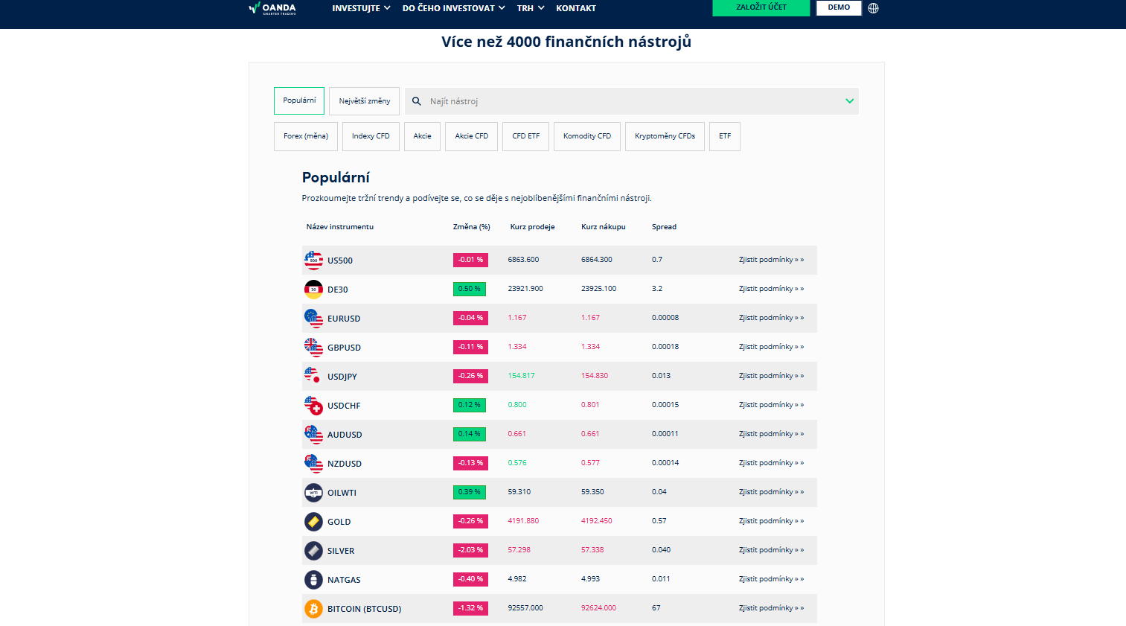The width and height of the screenshot is (1126, 626).
Task: Switch to the Největší změny tab
Action: point(364,101)
